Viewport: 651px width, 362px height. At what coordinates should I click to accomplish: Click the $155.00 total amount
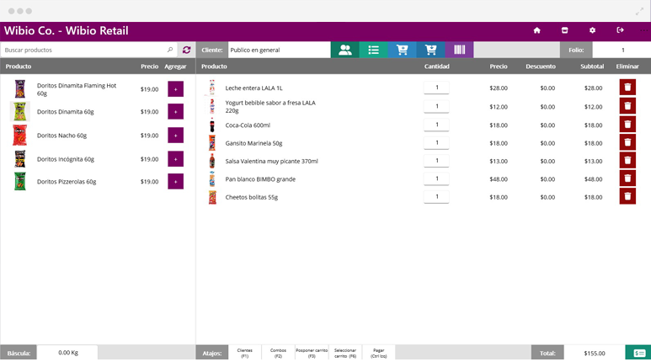click(x=595, y=354)
